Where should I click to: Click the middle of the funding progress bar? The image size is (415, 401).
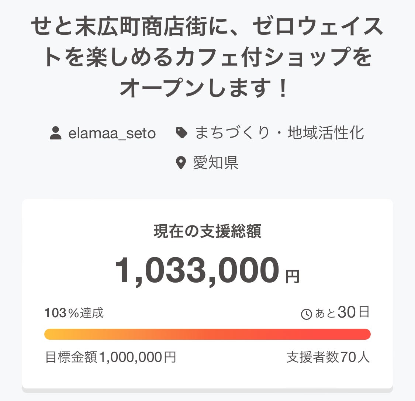(x=207, y=334)
